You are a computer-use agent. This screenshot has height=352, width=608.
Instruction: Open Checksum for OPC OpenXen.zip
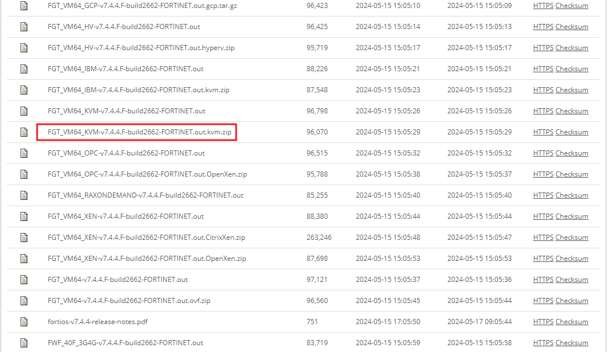pos(571,174)
